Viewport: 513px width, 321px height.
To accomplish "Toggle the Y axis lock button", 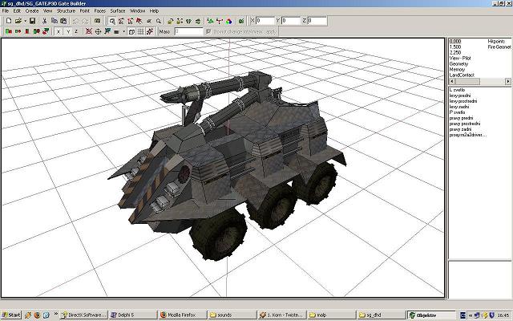I will [67, 31].
